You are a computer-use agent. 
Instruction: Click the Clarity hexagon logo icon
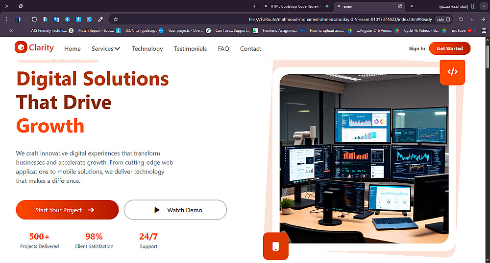tap(21, 47)
